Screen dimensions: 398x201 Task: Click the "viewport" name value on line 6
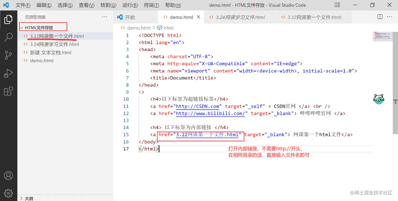tap(196, 71)
